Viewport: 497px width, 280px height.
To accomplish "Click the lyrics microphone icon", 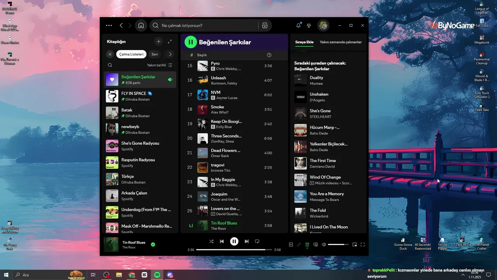I will (x=299, y=244).
